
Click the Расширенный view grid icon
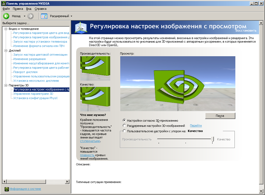(x=44, y=16)
